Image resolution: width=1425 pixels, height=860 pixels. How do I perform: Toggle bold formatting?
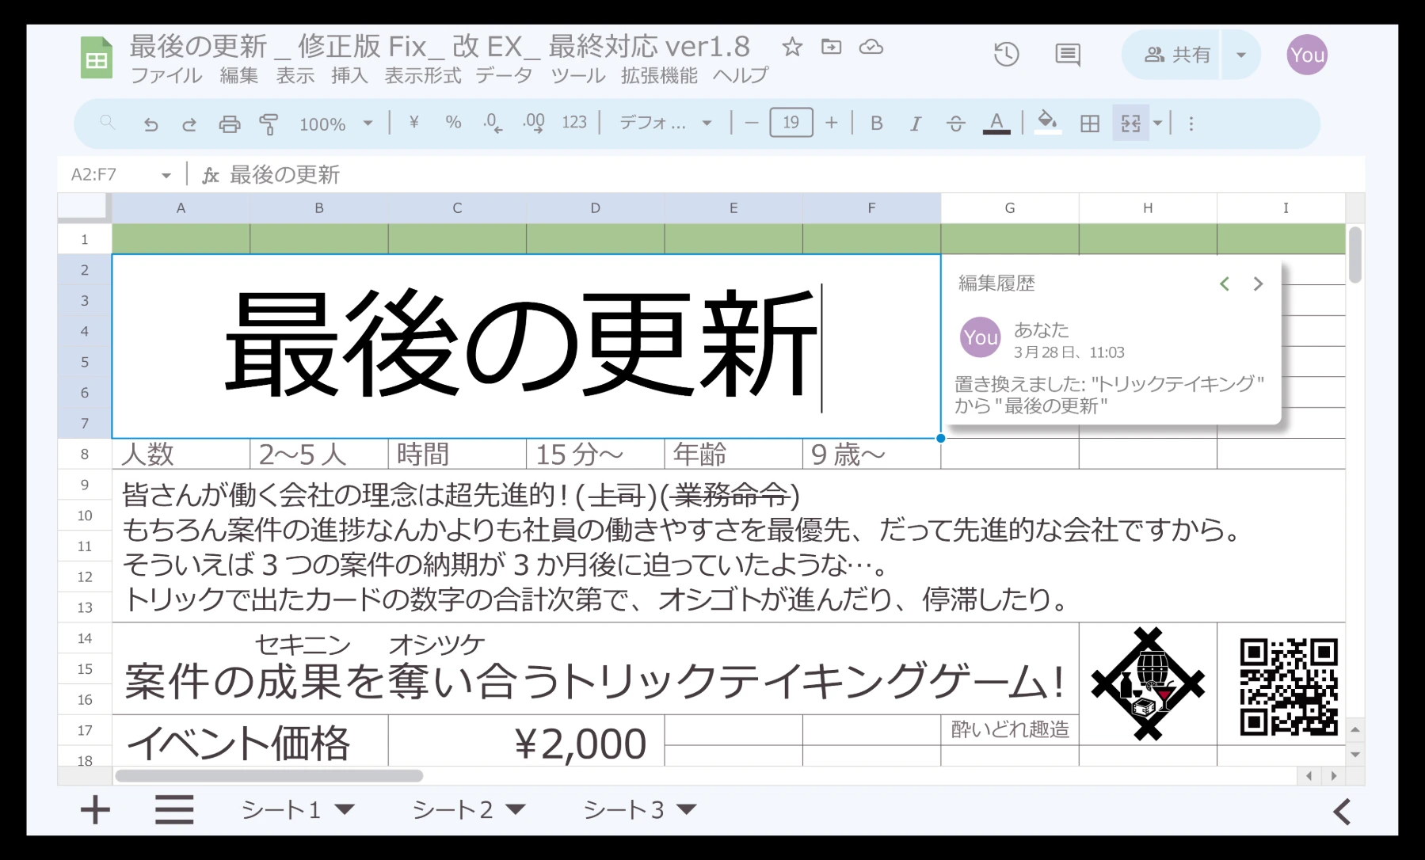(x=875, y=124)
